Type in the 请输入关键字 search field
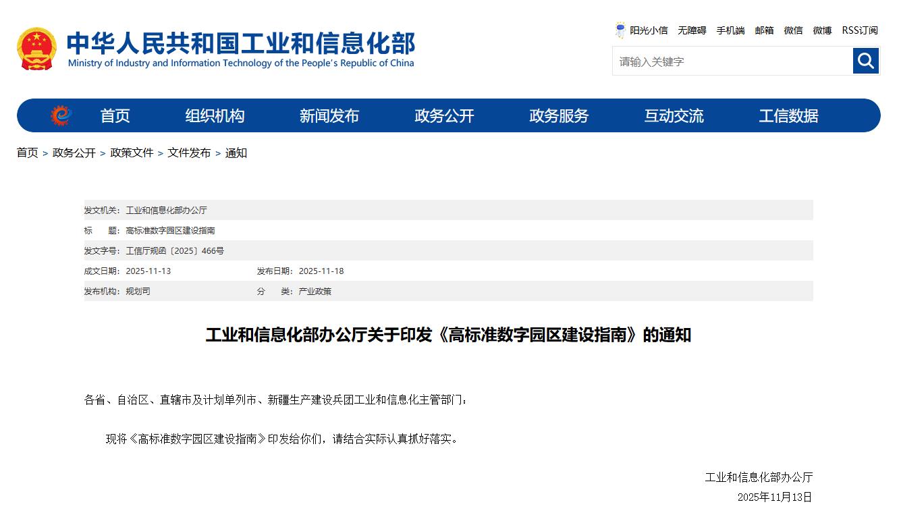This screenshot has height=517, width=899. click(x=732, y=61)
